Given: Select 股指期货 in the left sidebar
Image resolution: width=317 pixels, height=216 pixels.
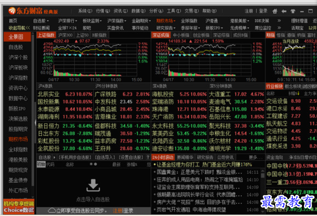Looking at the screenshot, I should 18,129.
